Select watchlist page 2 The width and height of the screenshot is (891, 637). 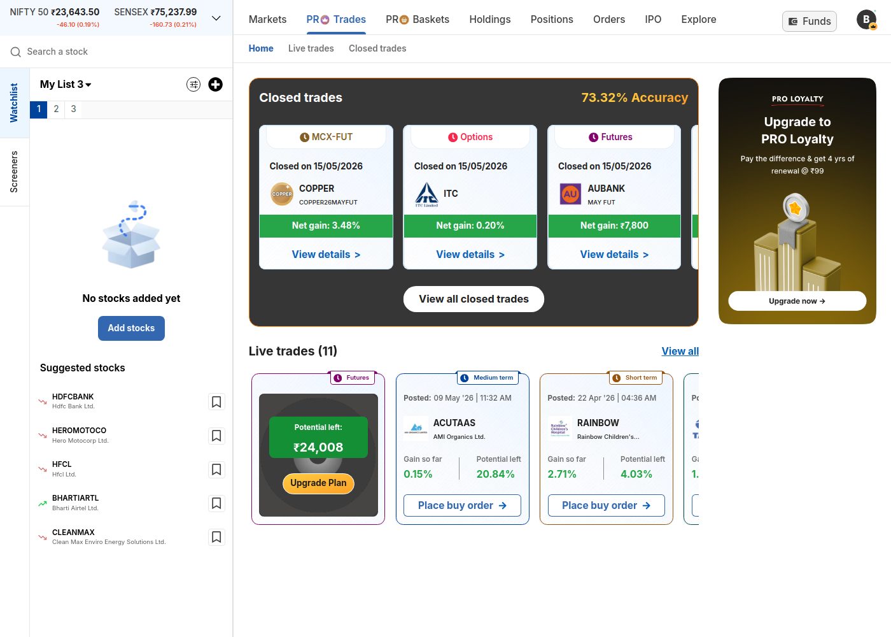pyautogui.click(x=56, y=109)
